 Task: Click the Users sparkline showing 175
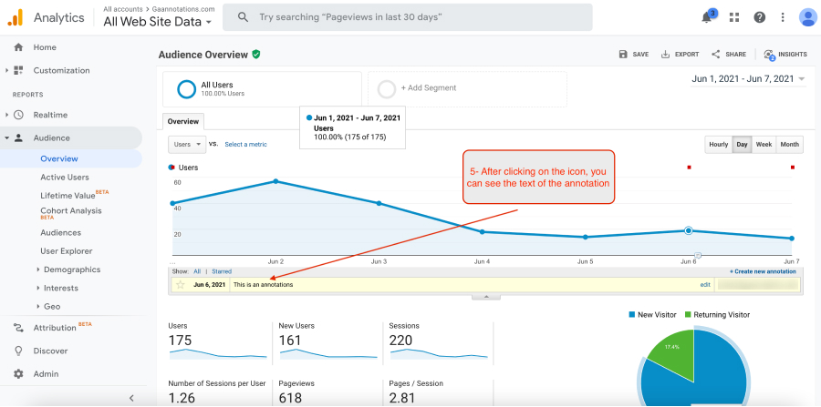pyautogui.click(x=218, y=354)
